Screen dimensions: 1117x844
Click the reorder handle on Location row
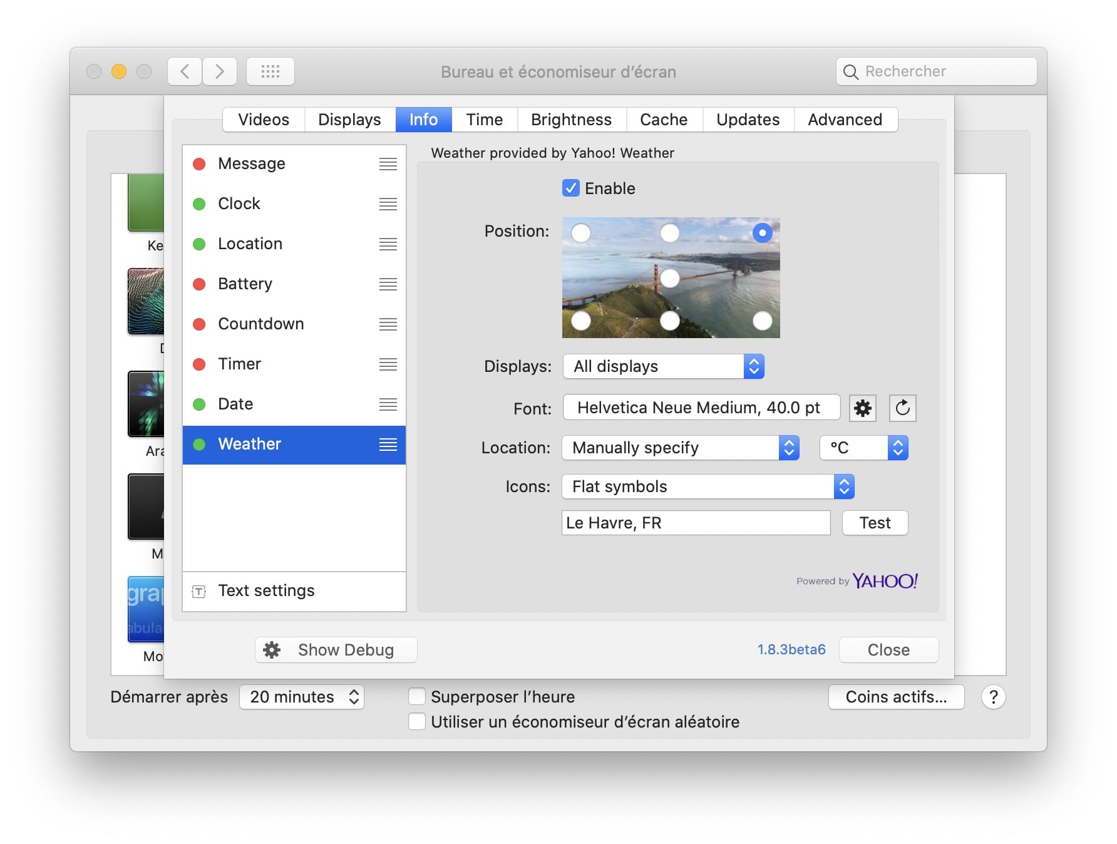388,244
